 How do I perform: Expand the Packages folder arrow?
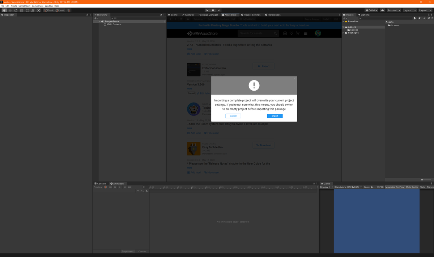point(343,33)
